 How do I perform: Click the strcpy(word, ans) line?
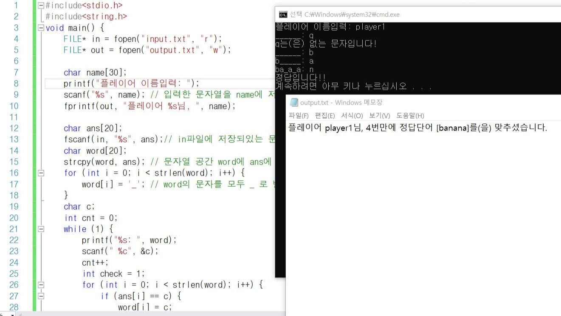(x=169, y=162)
